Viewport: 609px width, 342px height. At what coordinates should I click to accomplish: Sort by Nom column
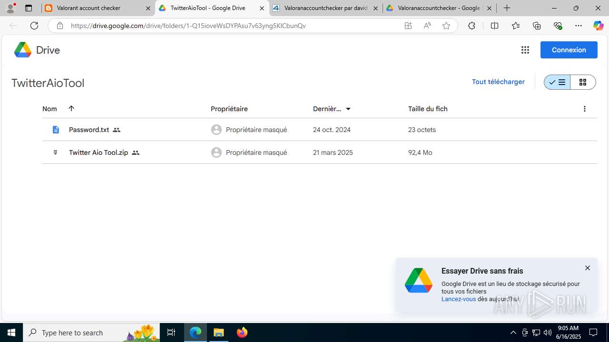point(49,109)
